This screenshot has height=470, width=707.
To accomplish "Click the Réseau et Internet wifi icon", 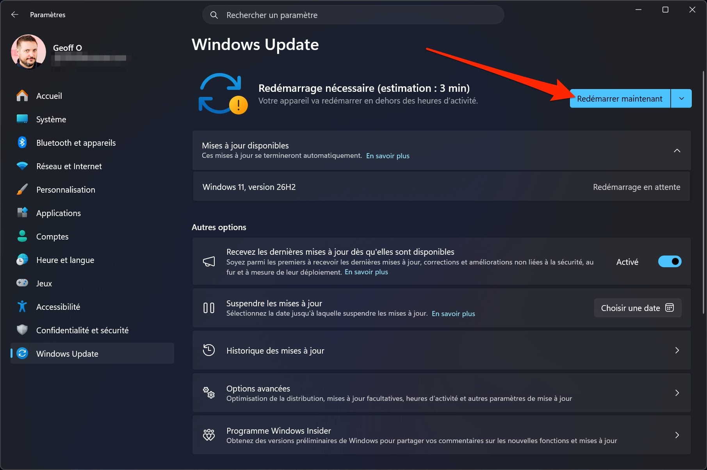I will [22, 166].
